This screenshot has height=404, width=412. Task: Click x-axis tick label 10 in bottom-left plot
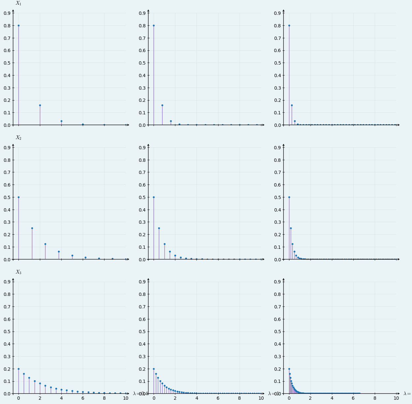126,398
